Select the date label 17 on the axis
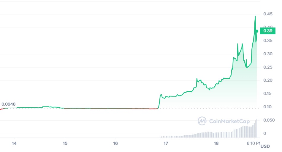282x152 pixels. pyautogui.click(x=166, y=143)
